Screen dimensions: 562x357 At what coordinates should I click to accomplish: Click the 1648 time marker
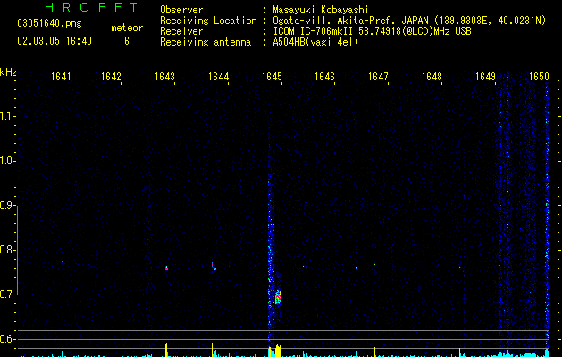tap(432, 77)
